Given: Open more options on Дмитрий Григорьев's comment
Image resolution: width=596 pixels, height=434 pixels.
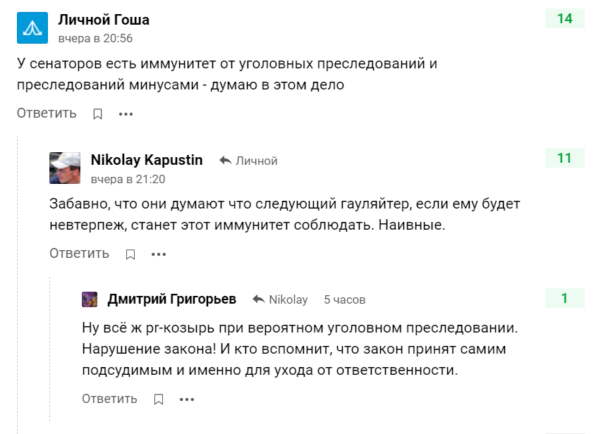Looking at the screenshot, I should tap(186, 399).
